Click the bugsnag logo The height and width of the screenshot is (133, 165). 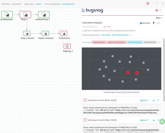point(92,10)
